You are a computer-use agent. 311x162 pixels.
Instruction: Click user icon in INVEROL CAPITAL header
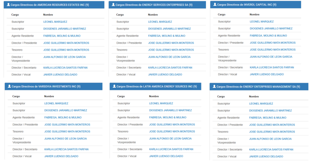(x=215, y=4)
